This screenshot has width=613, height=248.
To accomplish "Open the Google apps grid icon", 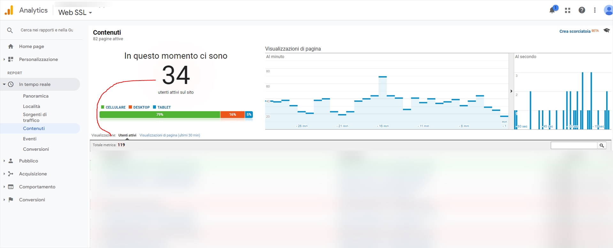I will pos(568,10).
